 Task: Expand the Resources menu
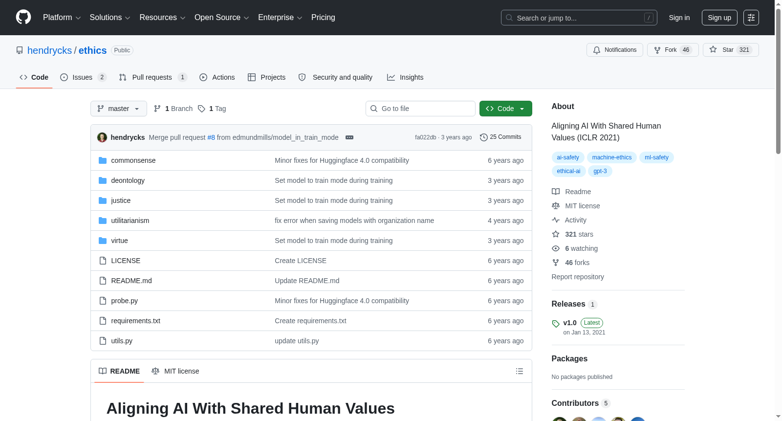click(x=162, y=18)
